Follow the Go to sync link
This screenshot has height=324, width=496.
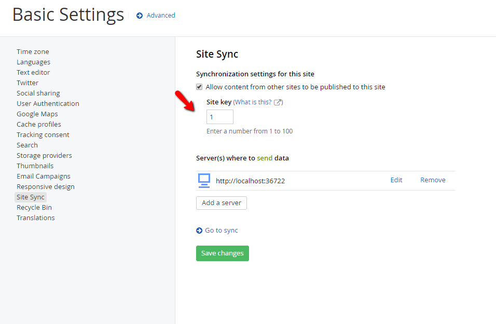point(222,231)
